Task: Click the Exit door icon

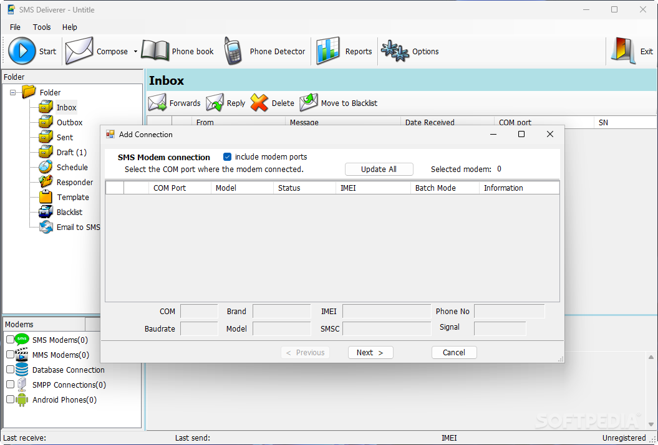Action: click(x=623, y=50)
